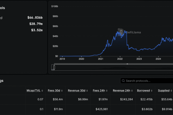Click the $28.79m stat value

click(36, 24)
